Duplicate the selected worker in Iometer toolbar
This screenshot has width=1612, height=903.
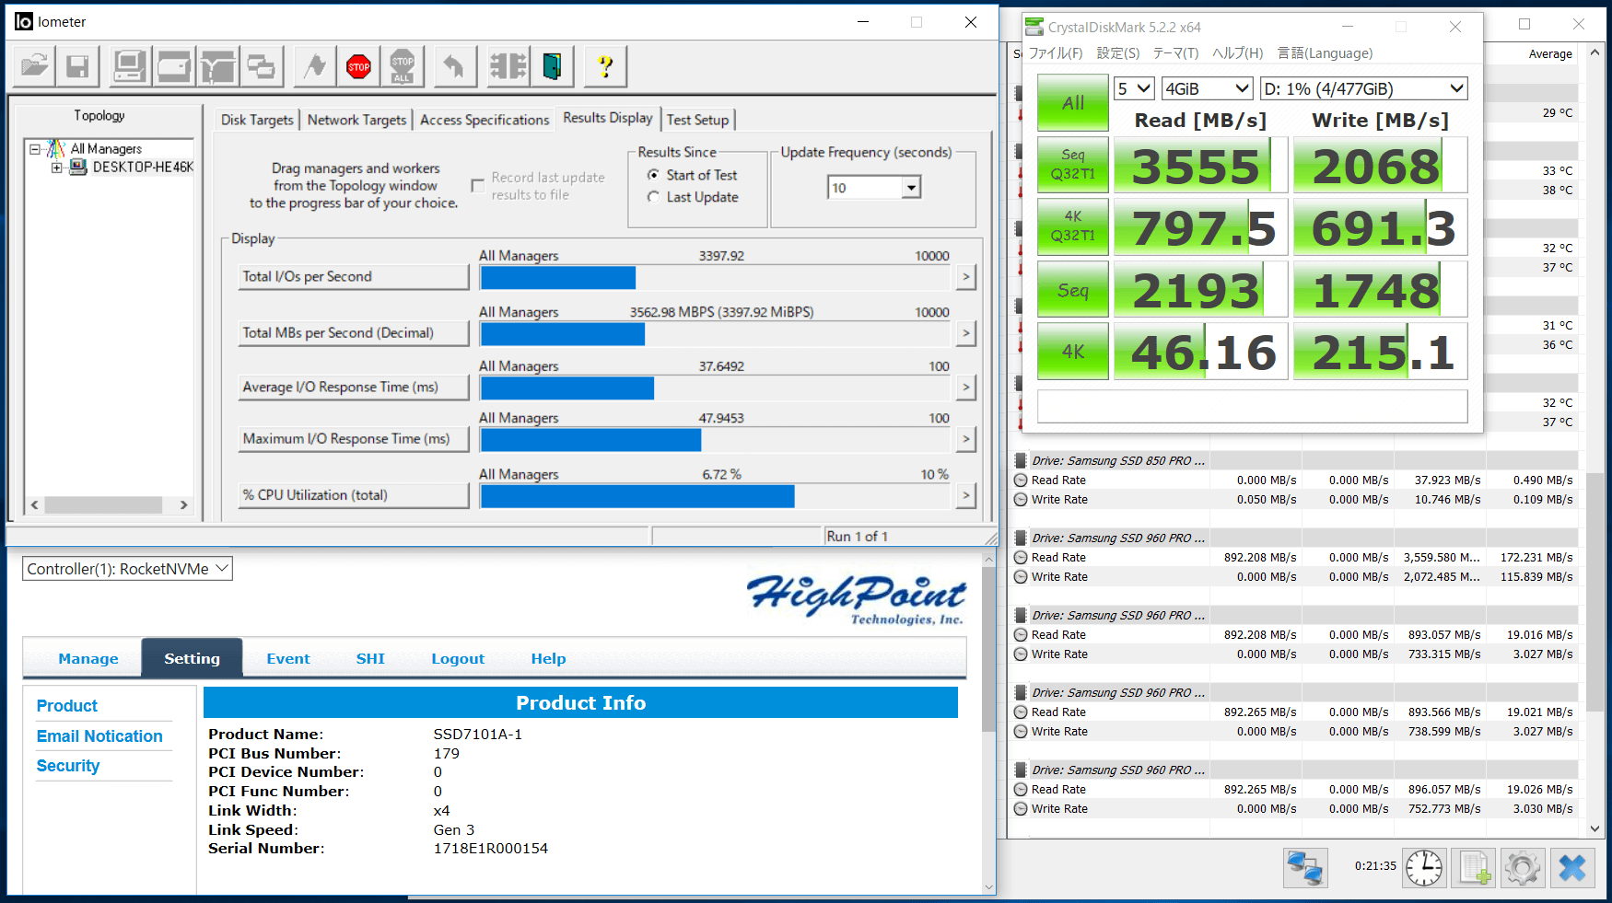[x=262, y=66]
